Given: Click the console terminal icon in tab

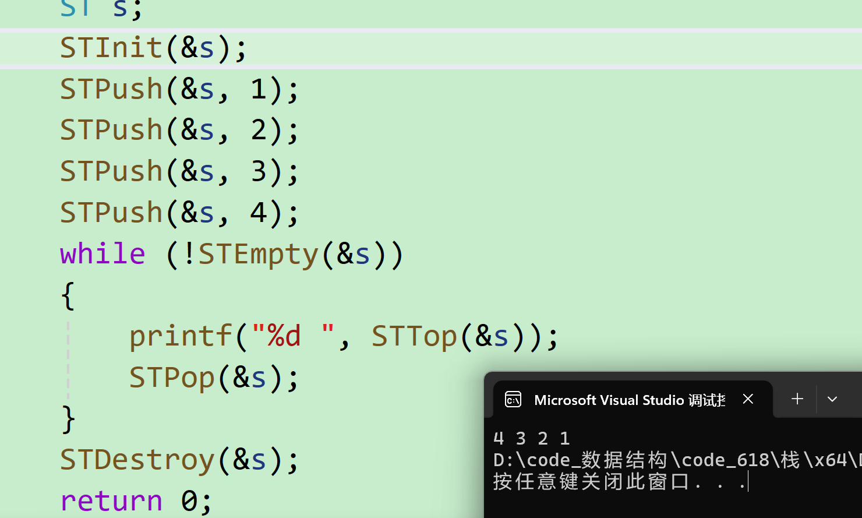Looking at the screenshot, I should pos(513,399).
